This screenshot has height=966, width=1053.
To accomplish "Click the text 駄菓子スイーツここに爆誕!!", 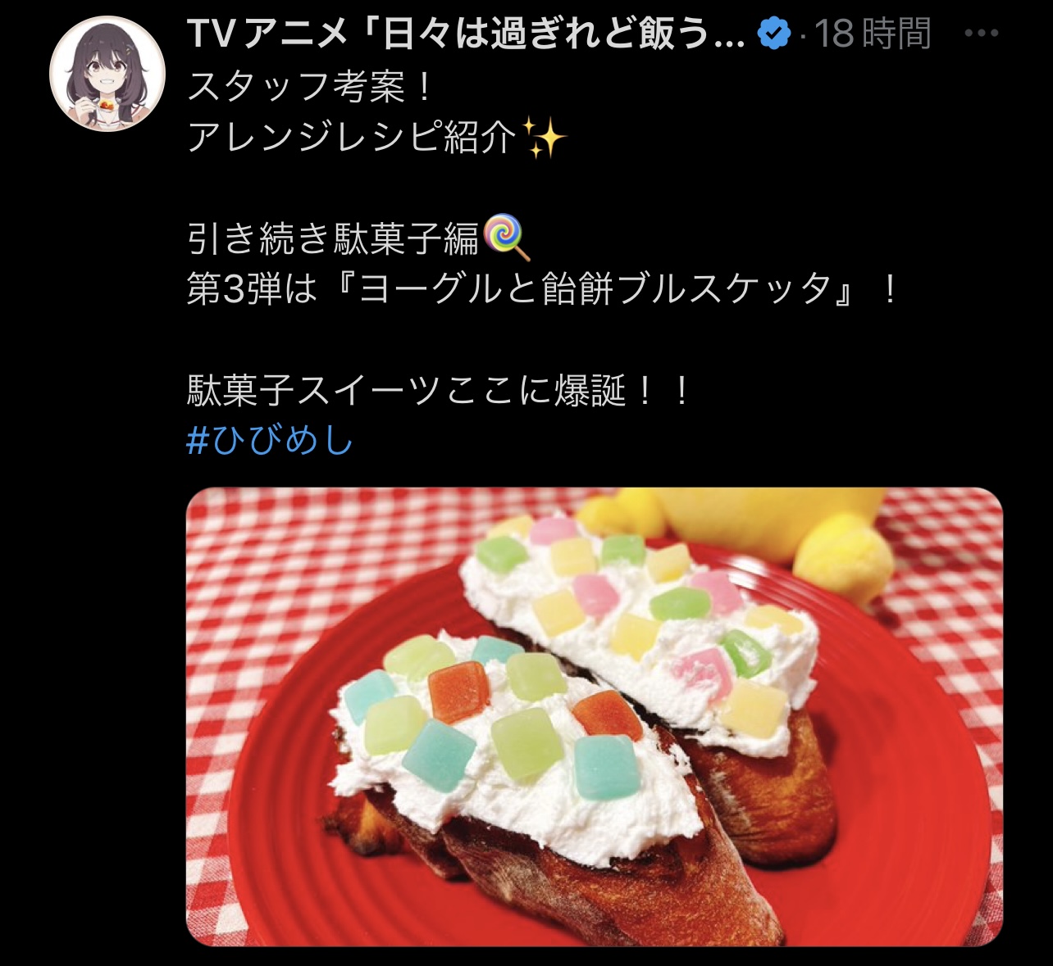I will [x=439, y=390].
